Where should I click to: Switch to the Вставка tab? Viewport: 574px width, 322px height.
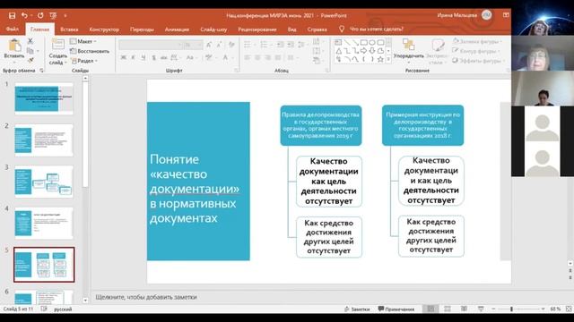[x=69, y=30]
